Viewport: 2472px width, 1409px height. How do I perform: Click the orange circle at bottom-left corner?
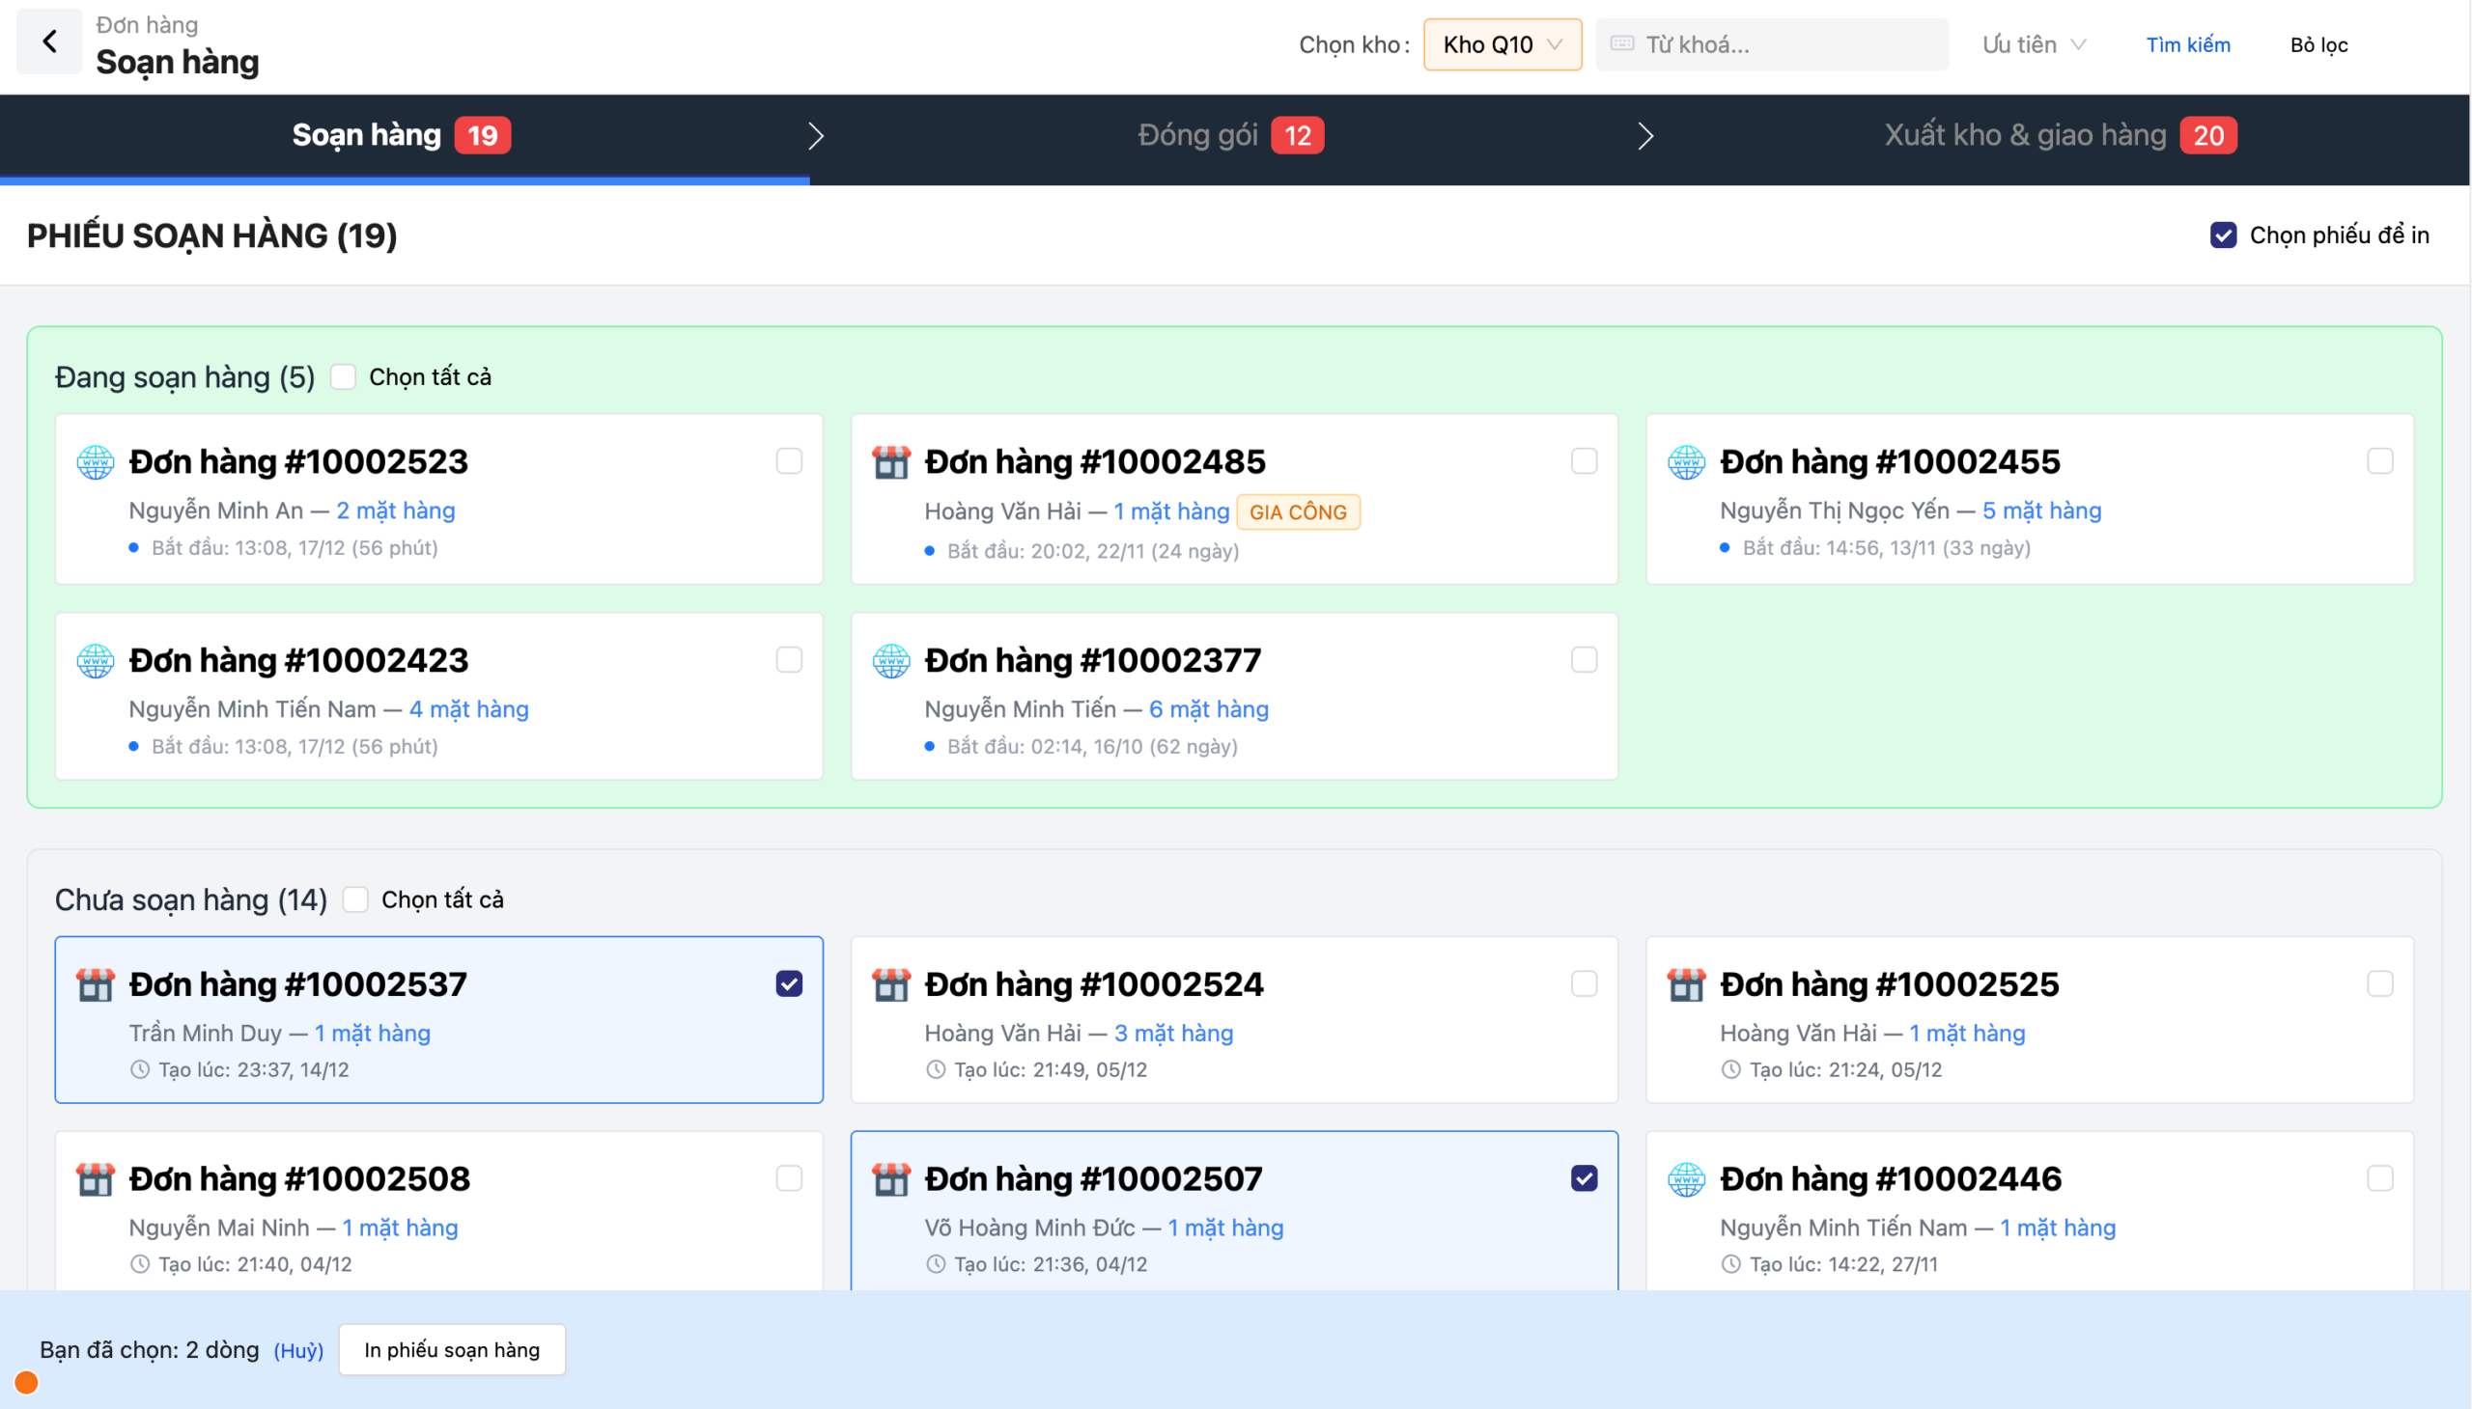(x=26, y=1382)
